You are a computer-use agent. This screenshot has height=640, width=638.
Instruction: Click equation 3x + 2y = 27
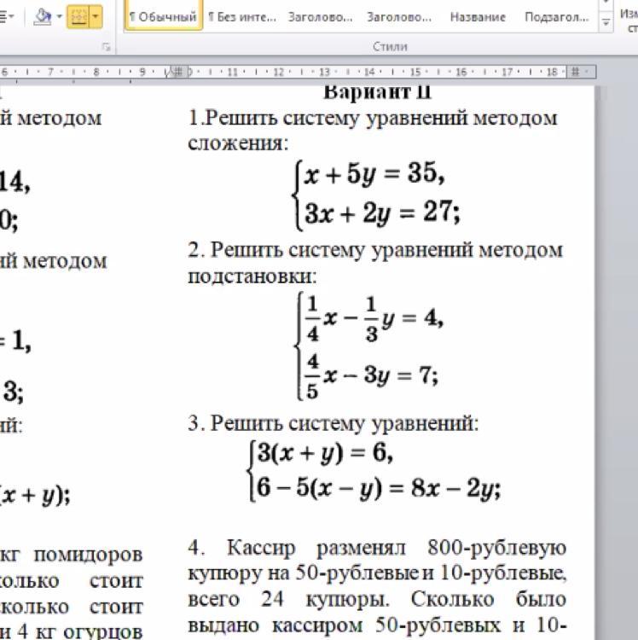click(382, 213)
